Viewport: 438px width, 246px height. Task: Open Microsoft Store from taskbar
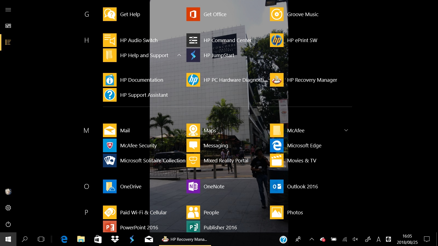pyautogui.click(x=98, y=239)
